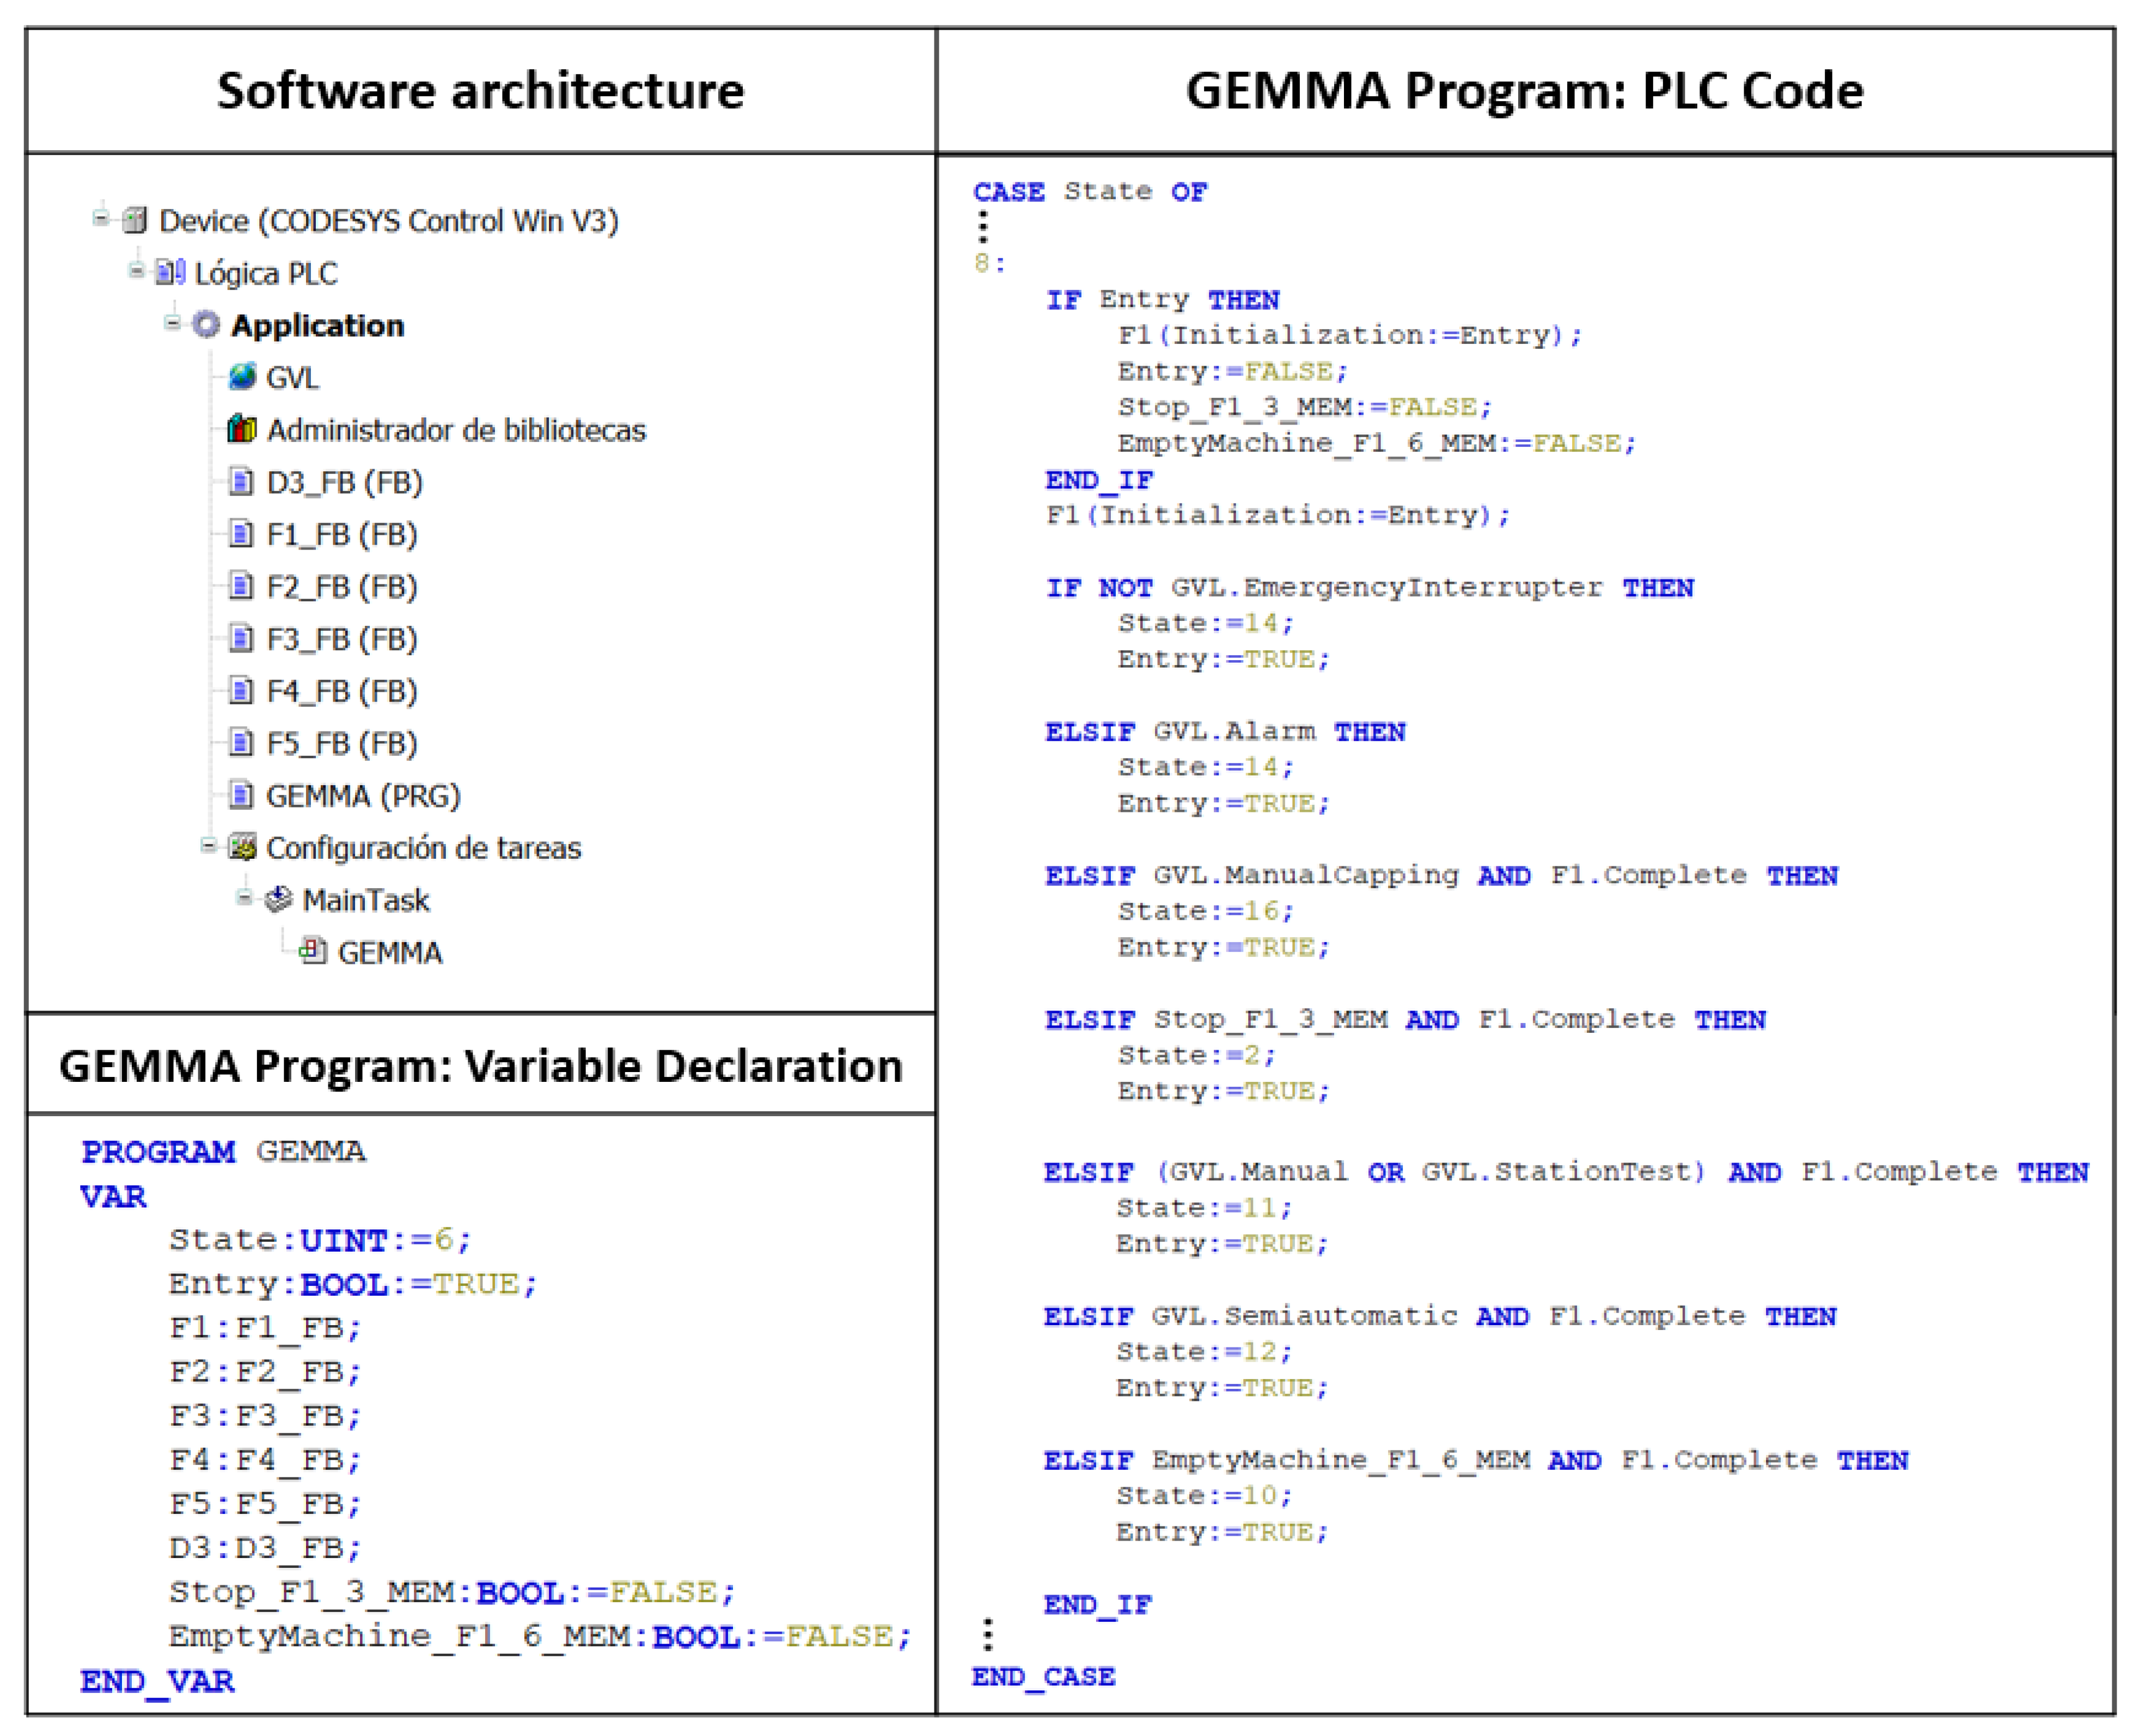Collapse the MainTask node
2133x1736 pixels.
coord(244,897)
